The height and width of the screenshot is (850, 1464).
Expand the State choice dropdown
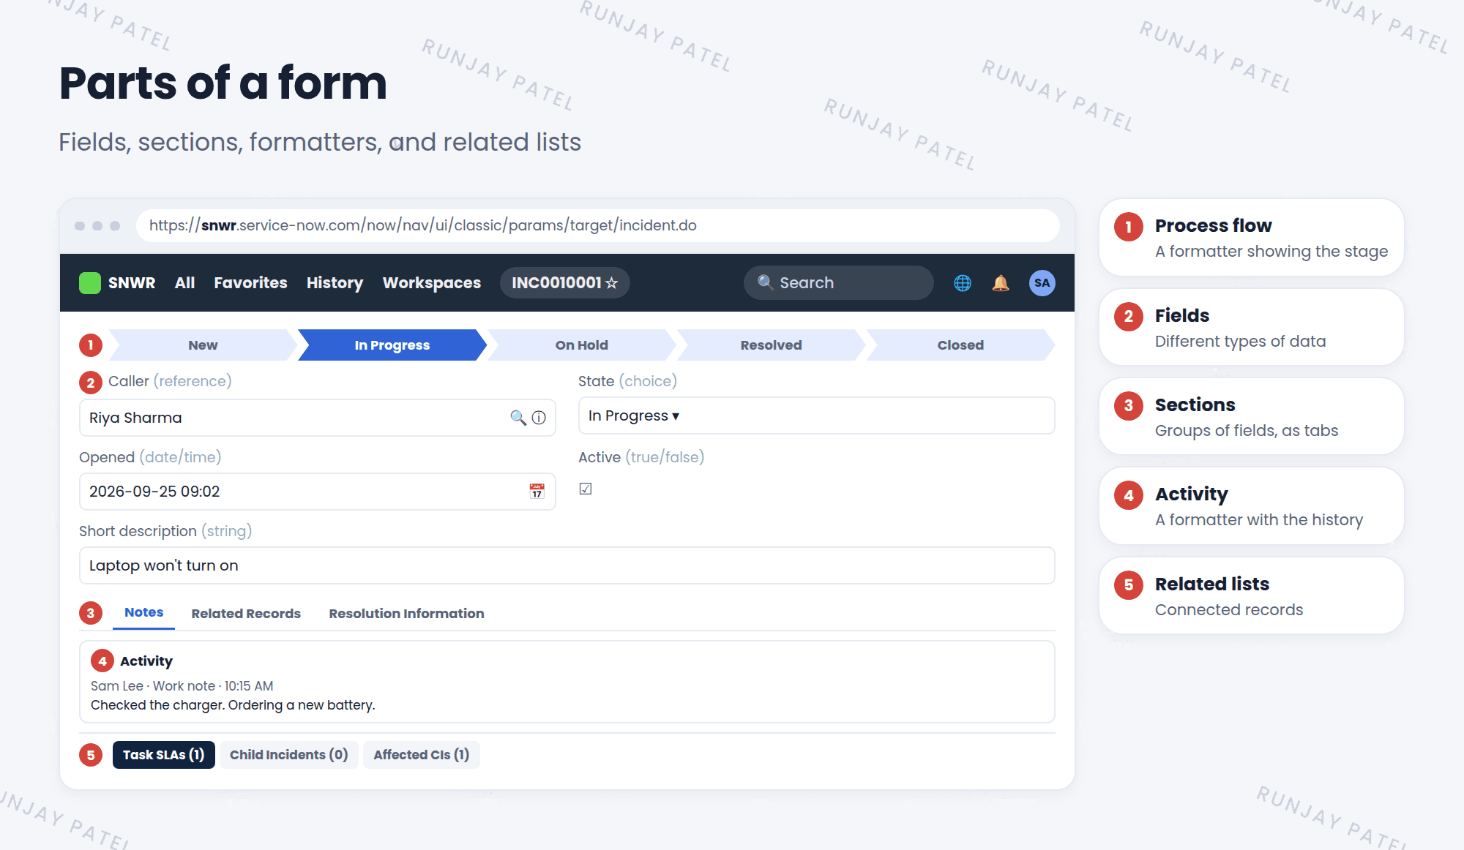pyautogui.click(x=816, y=415)
